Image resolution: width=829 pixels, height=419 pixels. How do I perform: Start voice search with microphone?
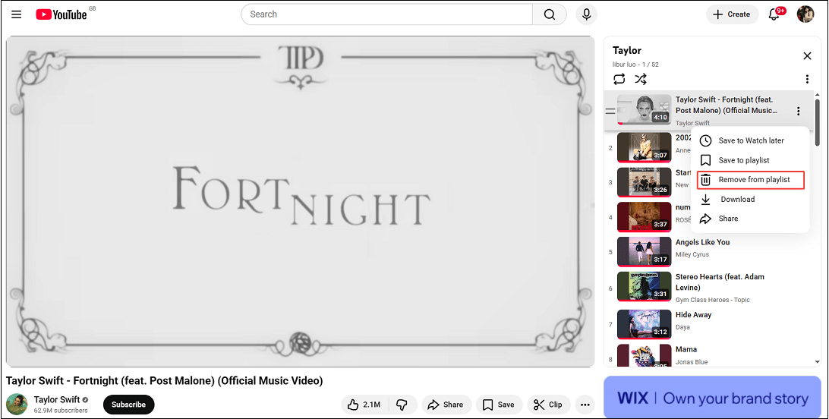pos(586,14)
